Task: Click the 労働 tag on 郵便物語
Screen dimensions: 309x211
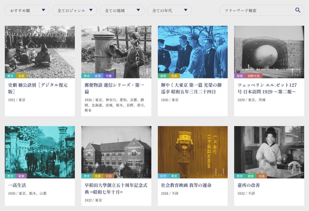Action: click(107, 76)
